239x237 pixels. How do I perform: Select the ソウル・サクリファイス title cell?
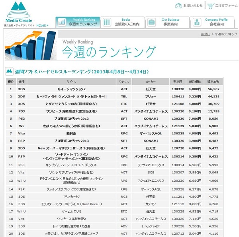(71, 173)
